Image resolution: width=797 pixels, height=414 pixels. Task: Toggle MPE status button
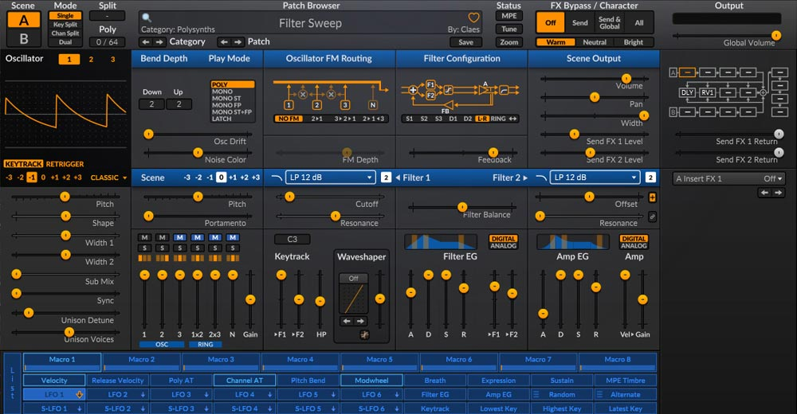[x=508, y=16]
